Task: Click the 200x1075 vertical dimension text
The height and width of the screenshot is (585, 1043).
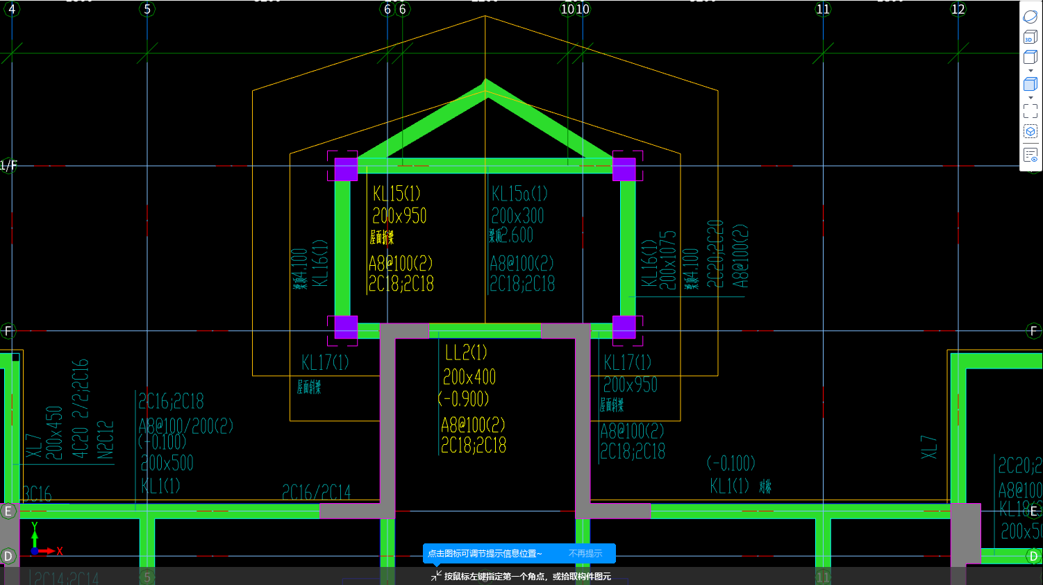Action: tap(667, 260)
